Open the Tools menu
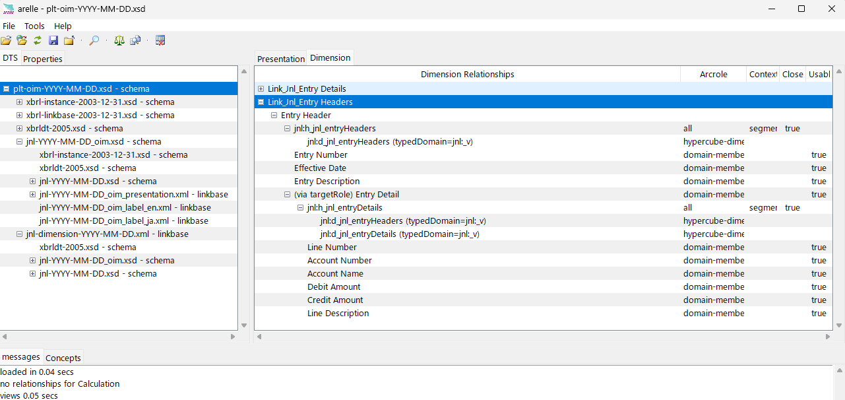 click(x=34, y=26)
